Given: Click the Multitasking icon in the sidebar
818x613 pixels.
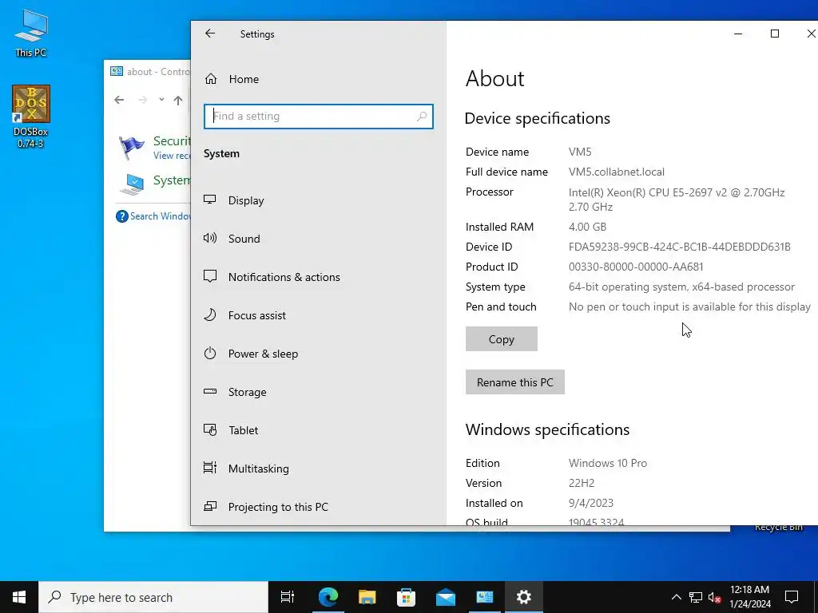Looking at the screenshot, I should tap(210, 468).
